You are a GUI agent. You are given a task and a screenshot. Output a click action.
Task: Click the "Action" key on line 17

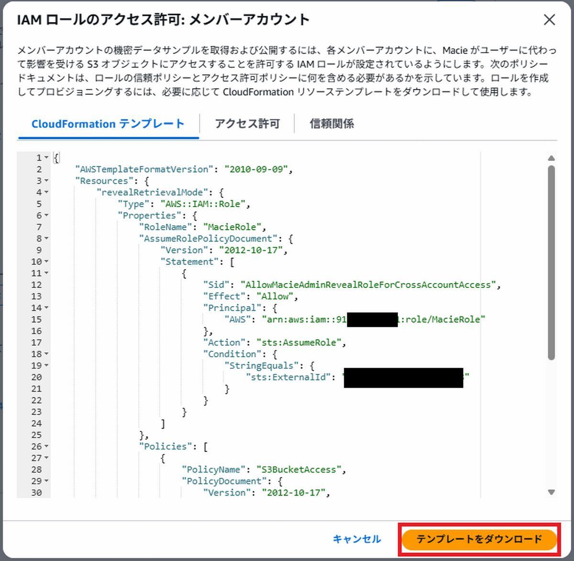coord(224,342)
